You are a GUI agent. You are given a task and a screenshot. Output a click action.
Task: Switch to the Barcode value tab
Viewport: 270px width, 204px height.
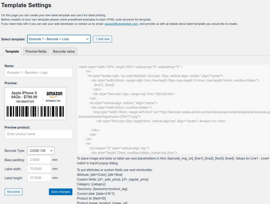click(x=64, y=51)
